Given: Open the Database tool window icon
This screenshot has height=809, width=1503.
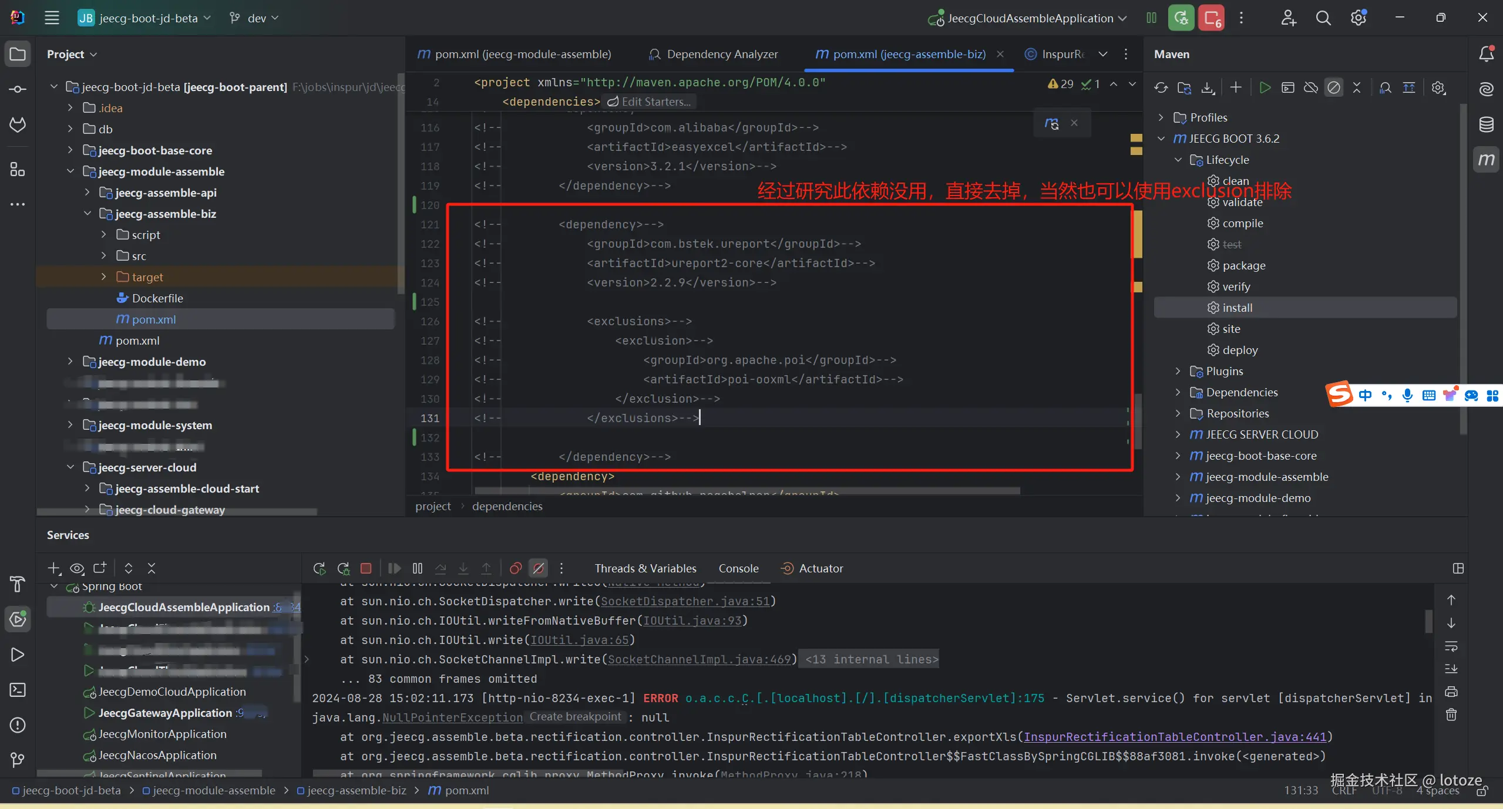Looking at the screenshot, I should 1486,124.
